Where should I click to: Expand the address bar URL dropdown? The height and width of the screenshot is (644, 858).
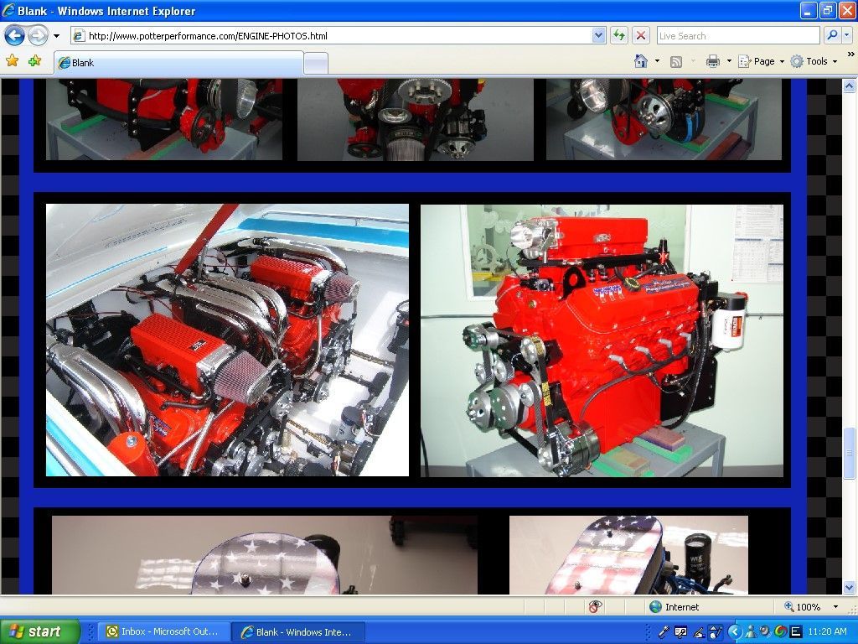(598, 35)
